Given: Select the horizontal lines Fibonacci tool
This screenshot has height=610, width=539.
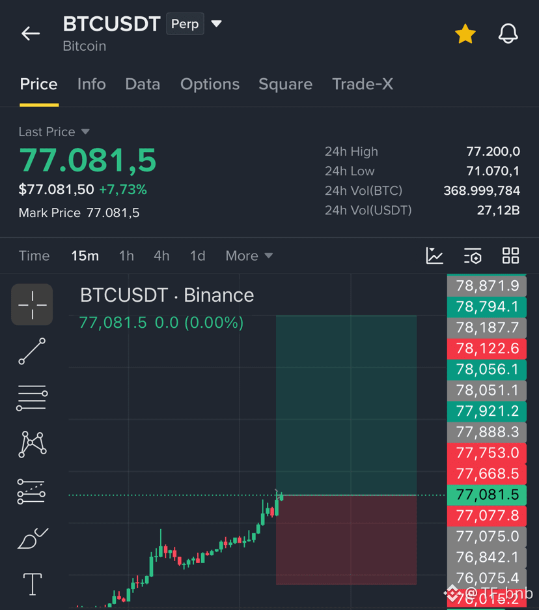Looking at the screenshot, I should [32, 398].
